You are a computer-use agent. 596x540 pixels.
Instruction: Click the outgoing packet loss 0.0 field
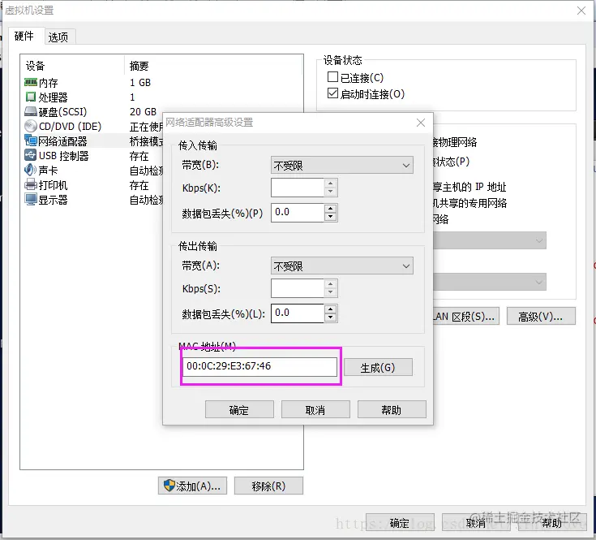(298, 313)
